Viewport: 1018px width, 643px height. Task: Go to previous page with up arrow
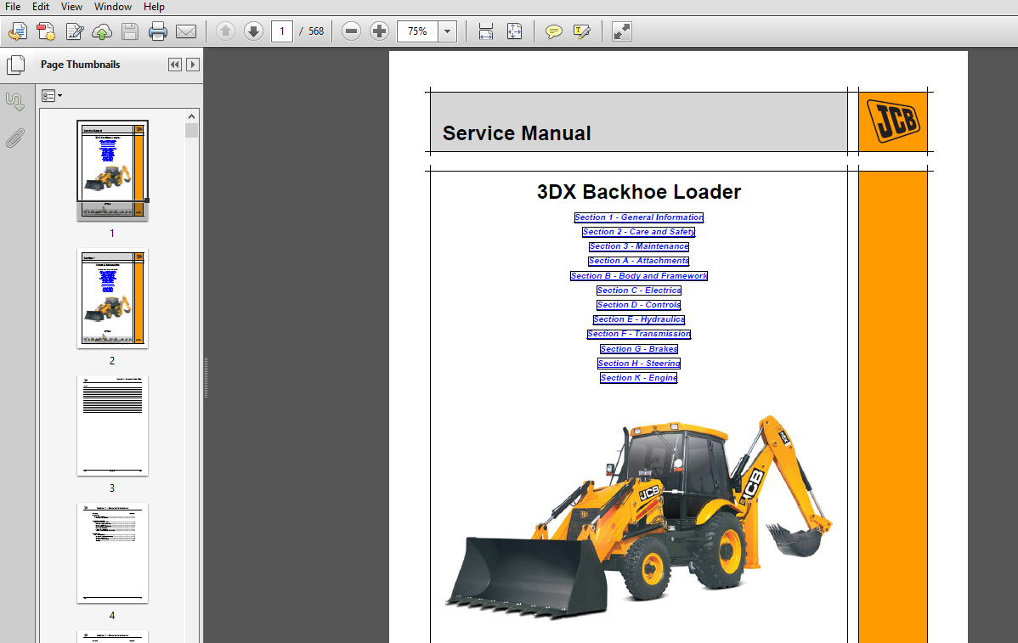pos(225,31)
